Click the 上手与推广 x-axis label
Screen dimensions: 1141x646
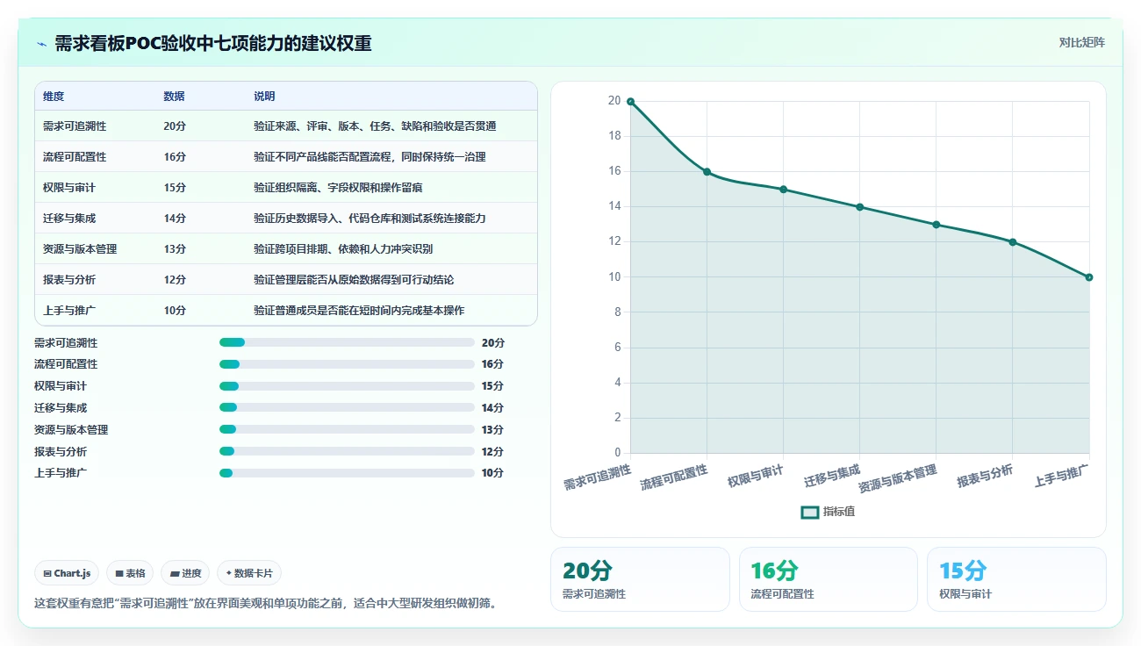click(1062, 477)
